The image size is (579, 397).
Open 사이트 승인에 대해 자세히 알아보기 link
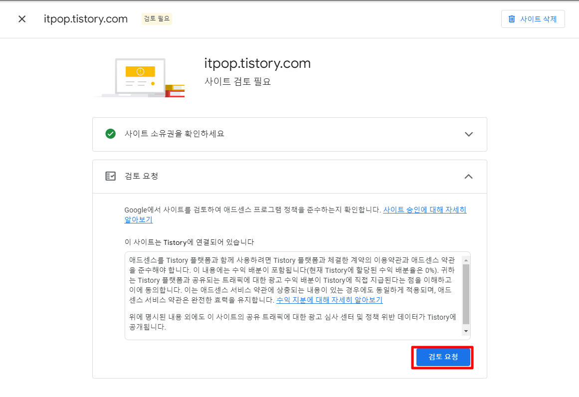(x=424, y=210)
